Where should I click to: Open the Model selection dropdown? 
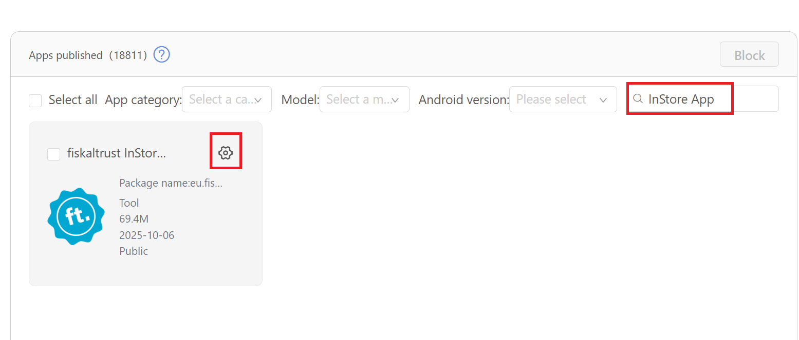(364, 99)
